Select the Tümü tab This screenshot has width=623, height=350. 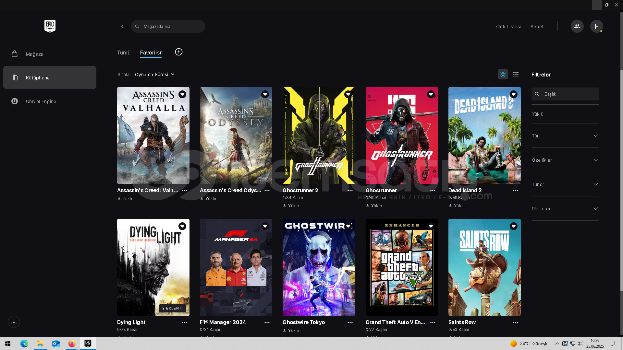124,52
